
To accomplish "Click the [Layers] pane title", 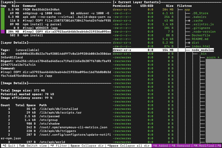I will 8,2.
